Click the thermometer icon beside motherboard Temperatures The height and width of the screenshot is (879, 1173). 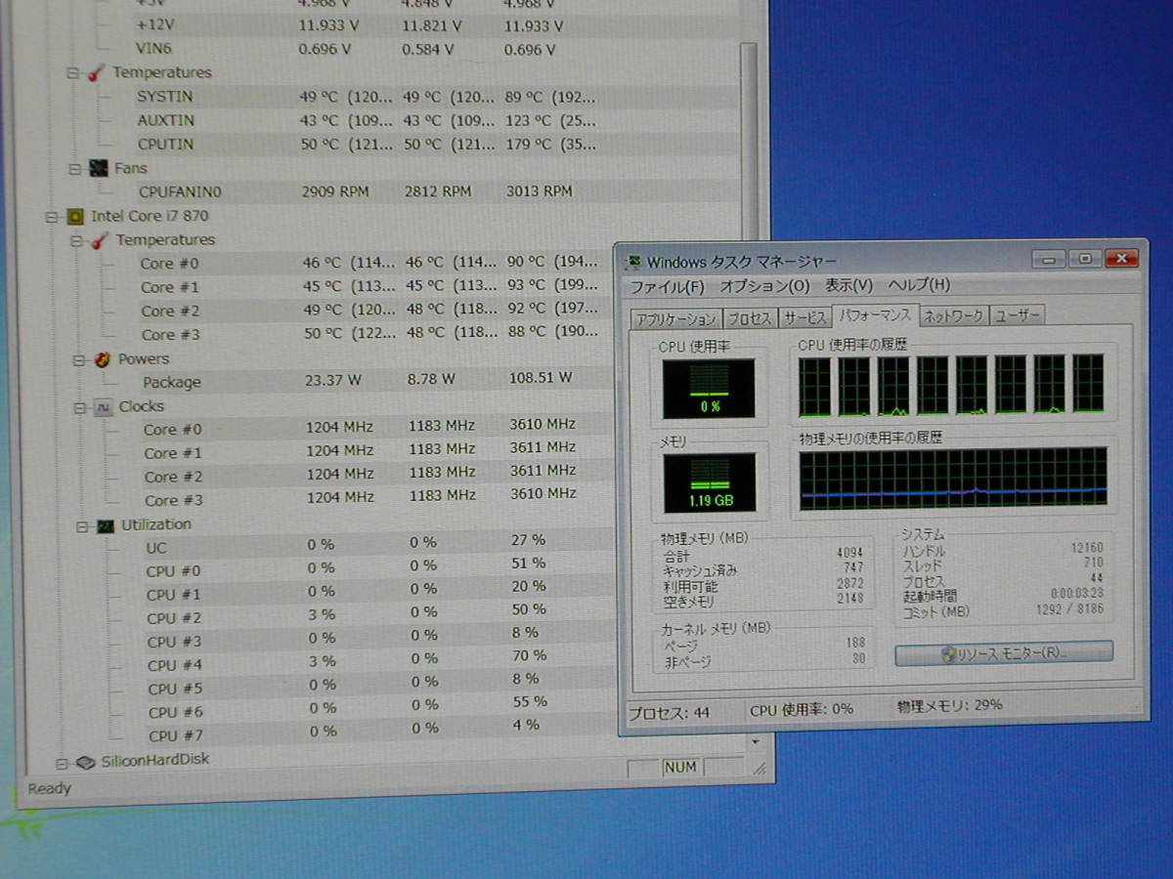[x=96, y=73]
